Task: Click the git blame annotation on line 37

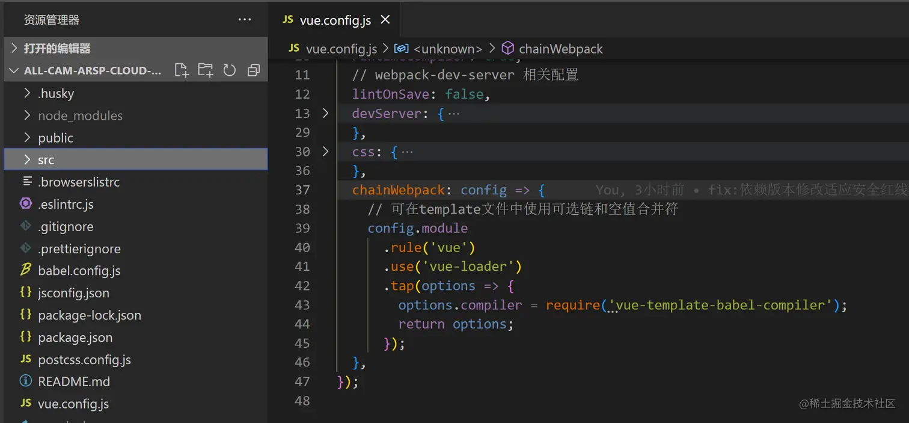Action: [751, 190]
